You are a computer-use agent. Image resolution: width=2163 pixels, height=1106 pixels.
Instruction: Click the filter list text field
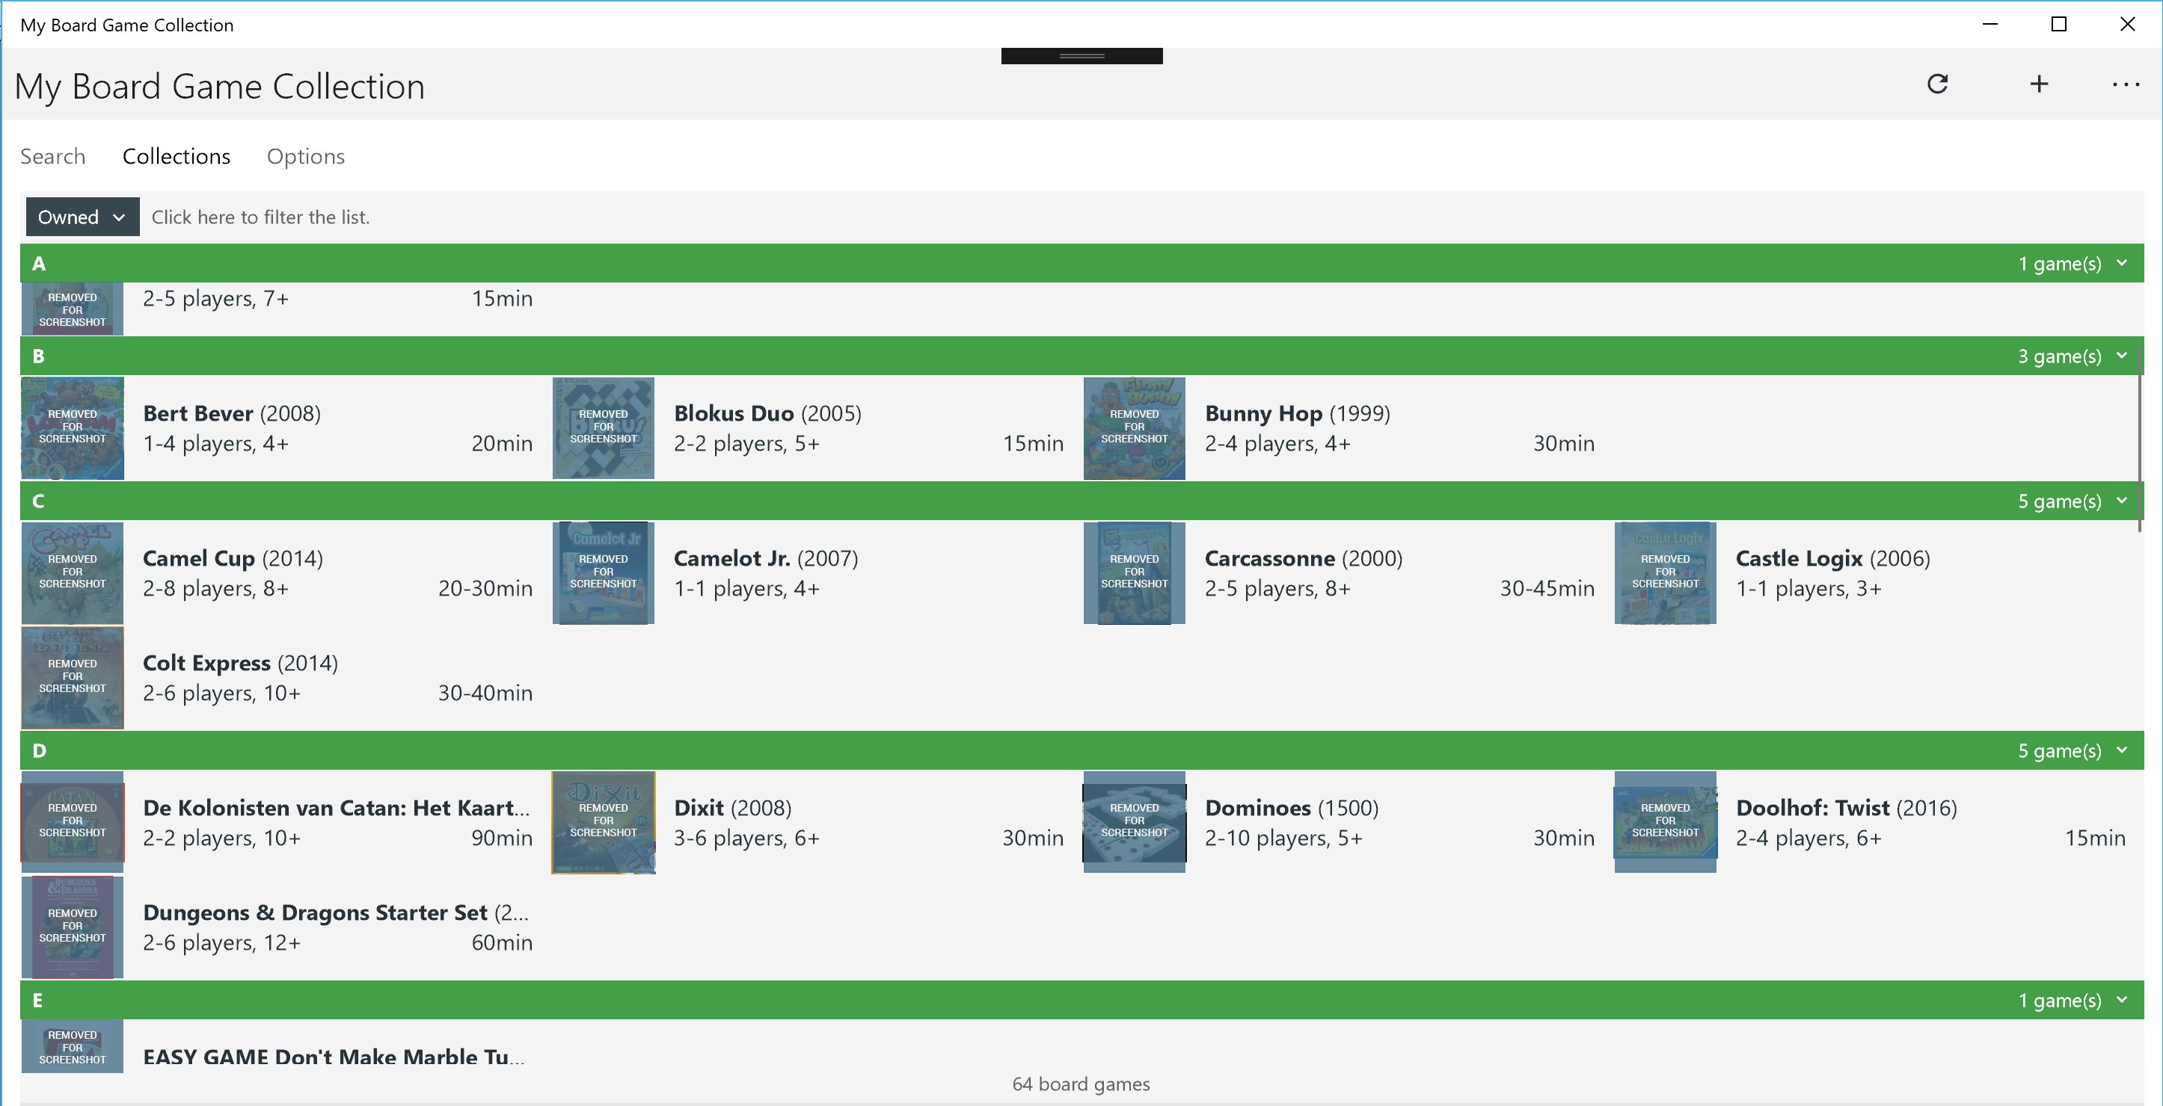click(x=260, y=217)
